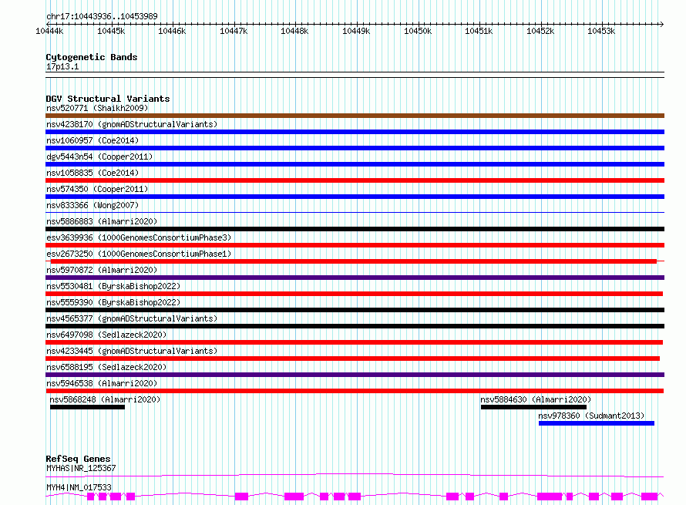Click the RefSeq Genes track title

79,459
